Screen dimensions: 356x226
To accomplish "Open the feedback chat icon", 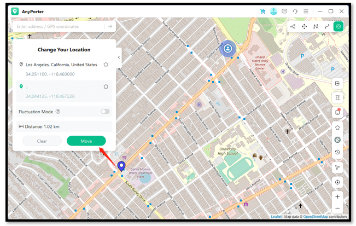I will click(284, 11).
